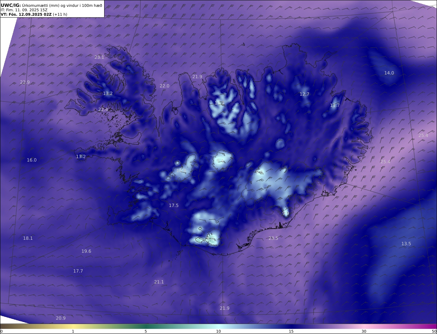Click the map value 17.5
This screenshot has height=334, width=437.
pos(174,206)
